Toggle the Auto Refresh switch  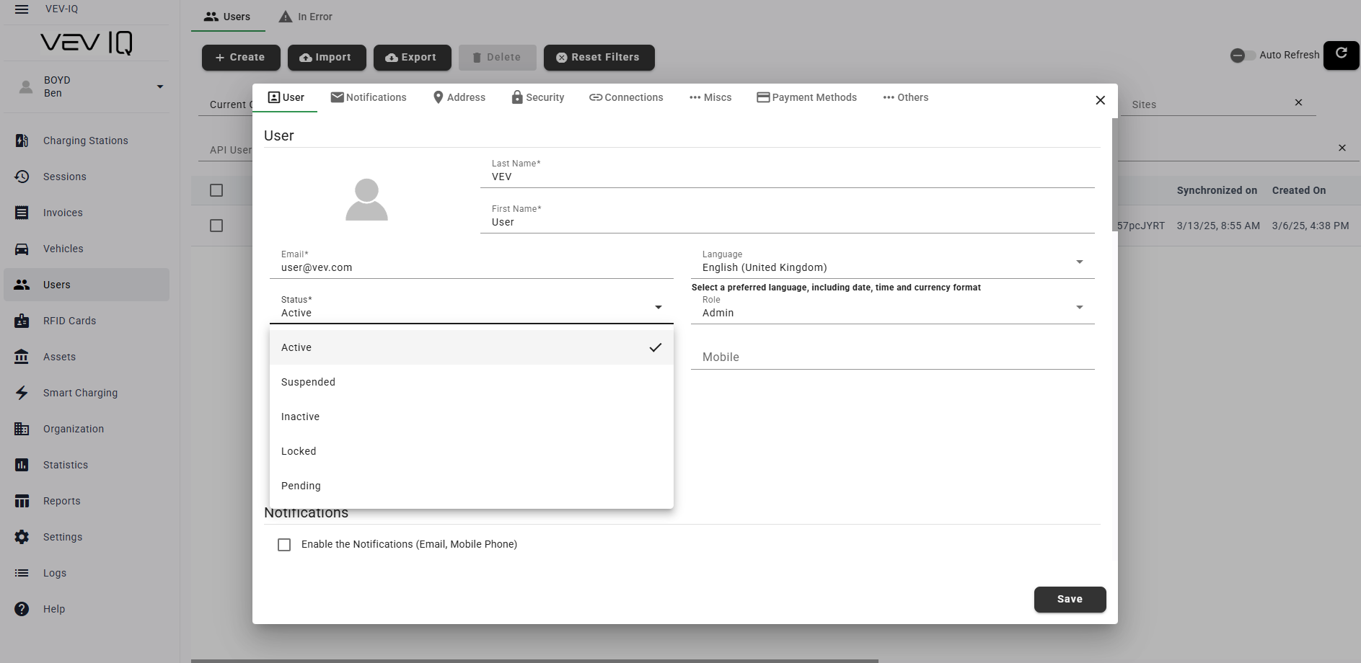coord(1242,55)
